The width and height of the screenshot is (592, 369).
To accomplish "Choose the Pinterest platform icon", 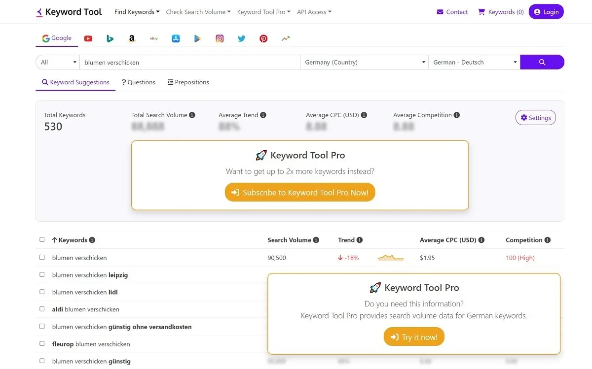I will (x=263, y=38).
